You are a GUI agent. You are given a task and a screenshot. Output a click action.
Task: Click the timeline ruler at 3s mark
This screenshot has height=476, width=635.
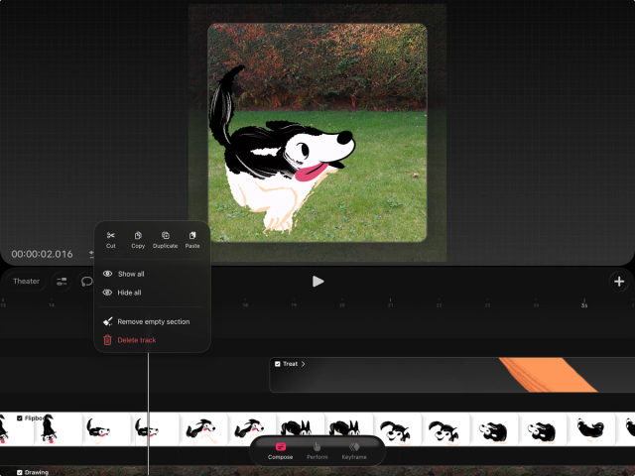tap(584, 303)
